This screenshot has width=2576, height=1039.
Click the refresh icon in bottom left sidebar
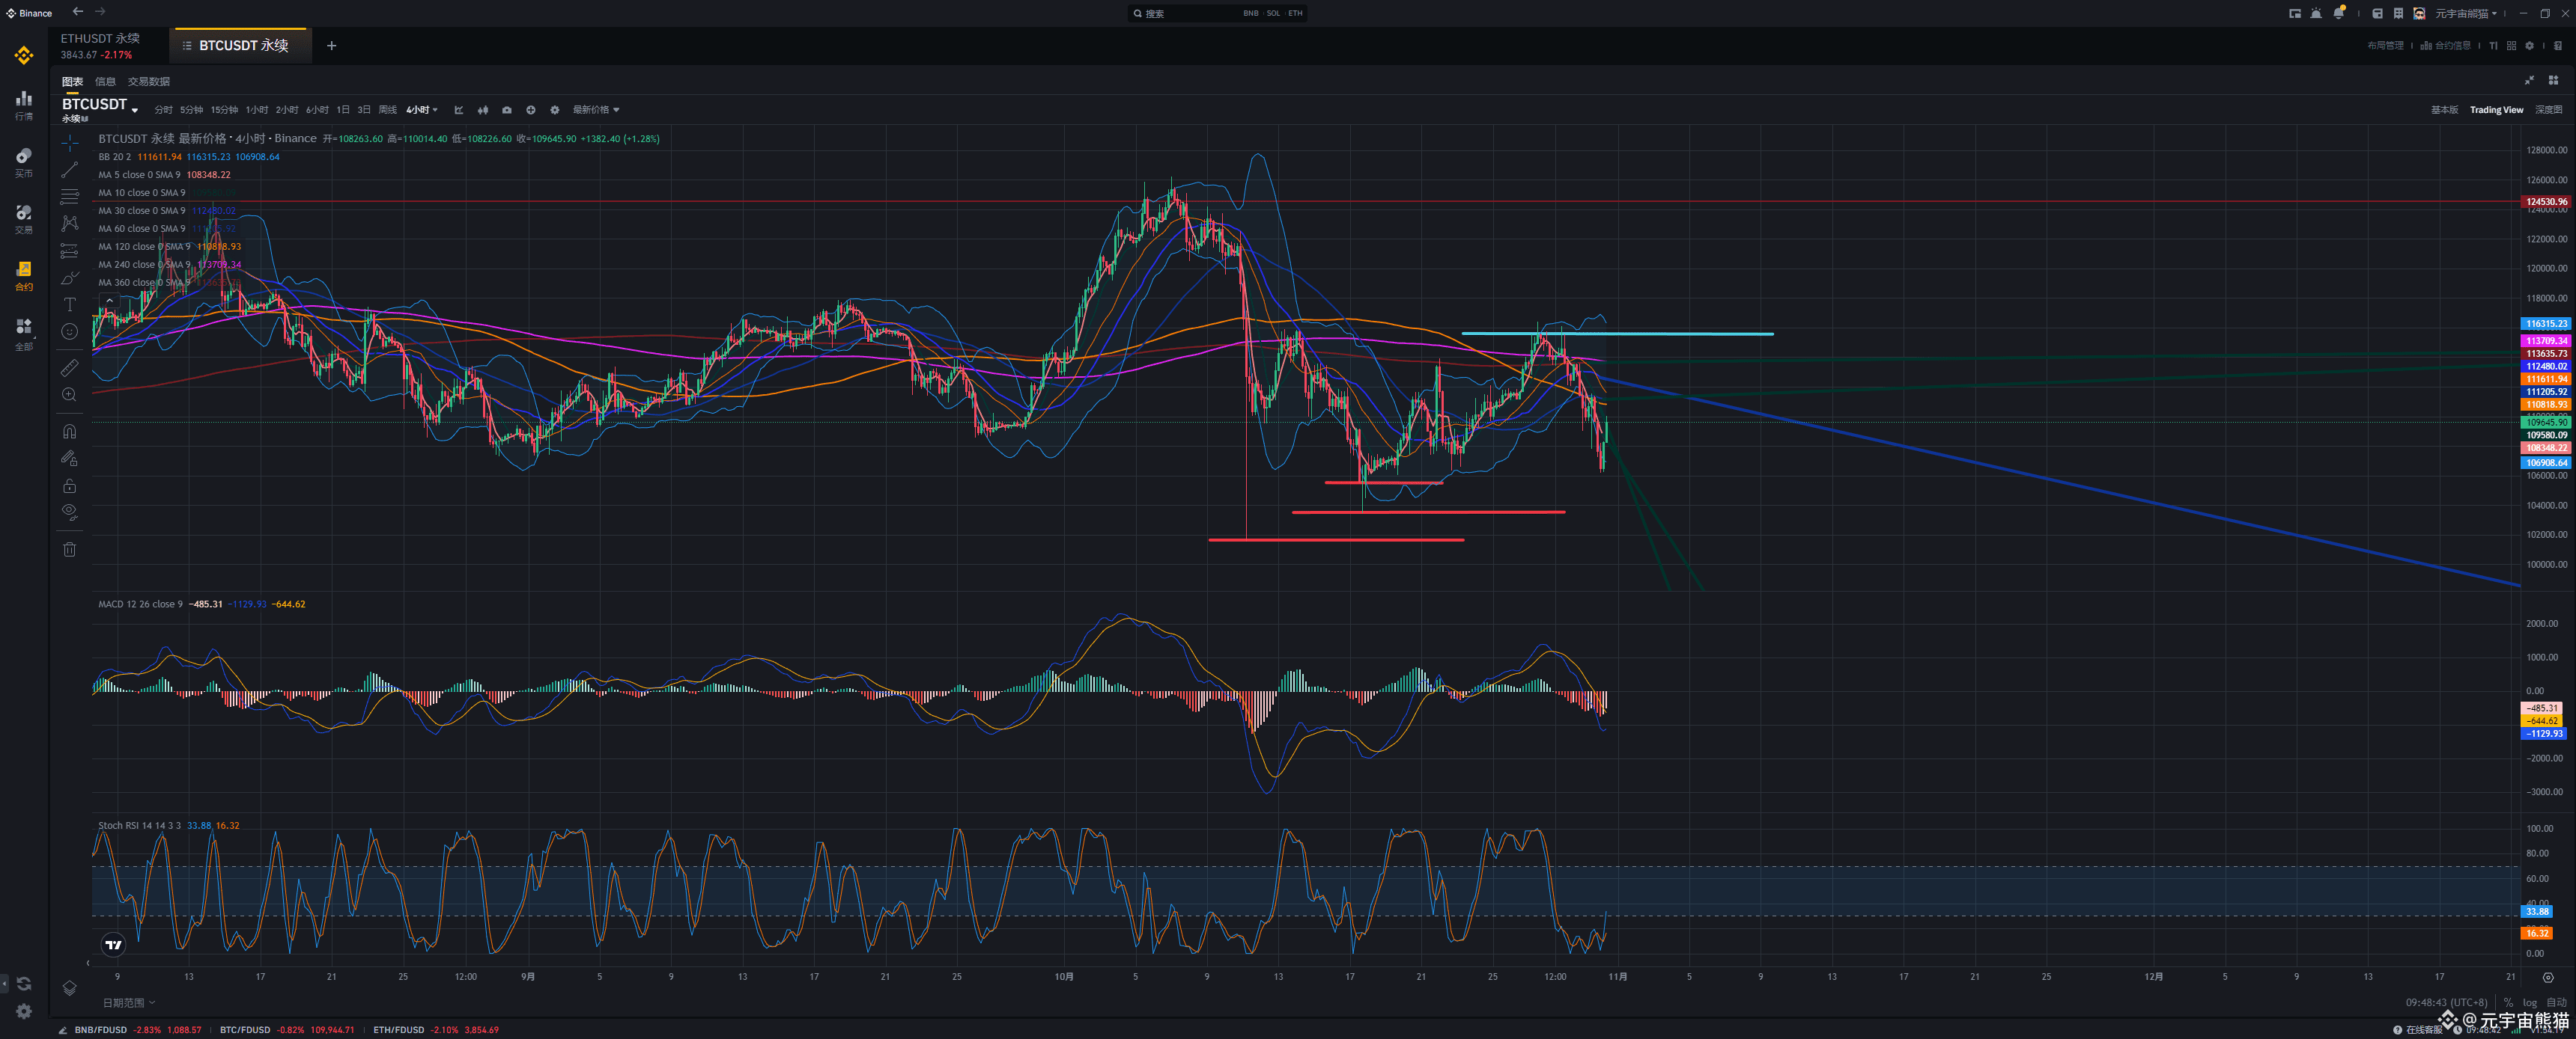click(24, 984)
